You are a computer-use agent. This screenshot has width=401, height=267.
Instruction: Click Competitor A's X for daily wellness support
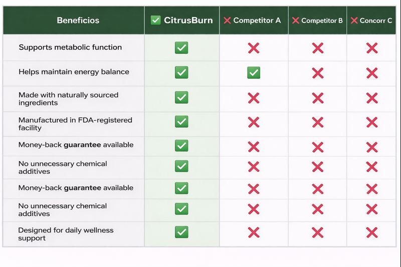[254, 232]
